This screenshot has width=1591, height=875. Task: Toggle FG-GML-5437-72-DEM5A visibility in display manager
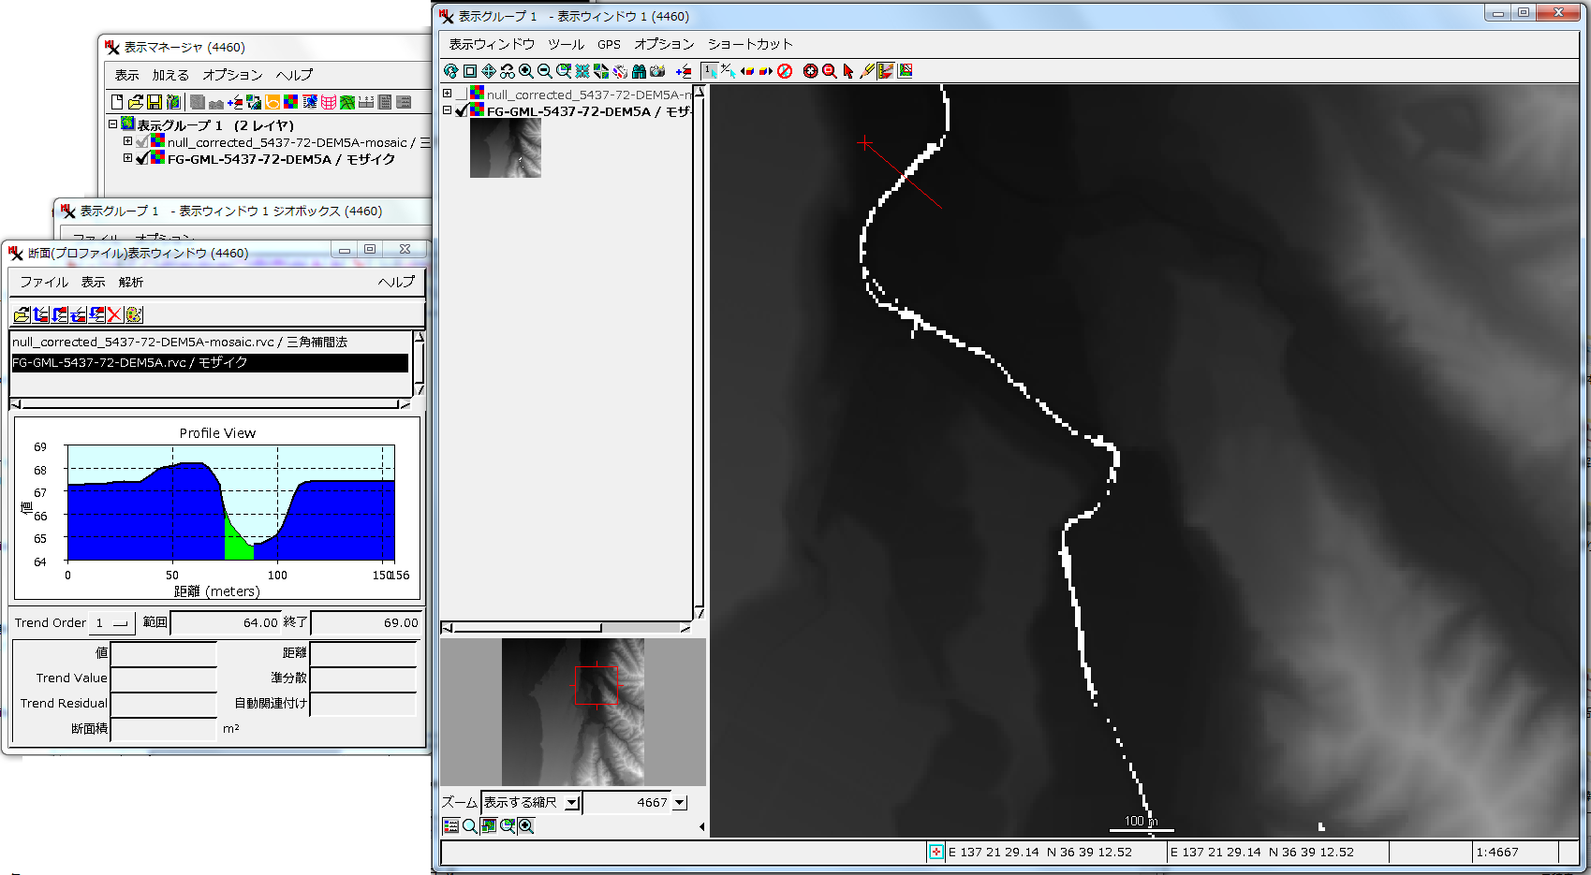click(142, 159)
